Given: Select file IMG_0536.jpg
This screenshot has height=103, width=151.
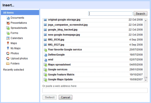Looking at the screenshot, I should coord(56,40).
